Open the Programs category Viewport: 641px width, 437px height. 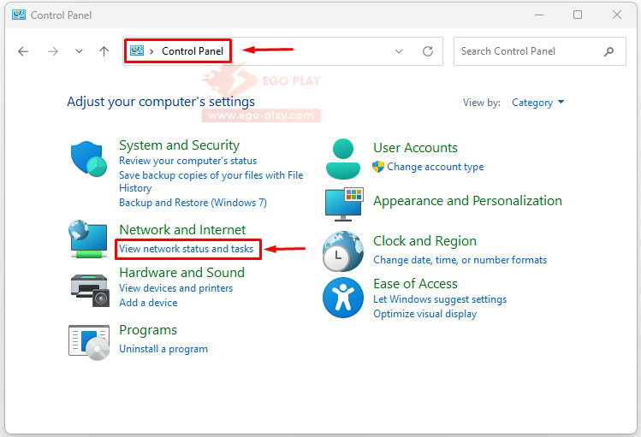pyautogui.click(x=148, y=330)
